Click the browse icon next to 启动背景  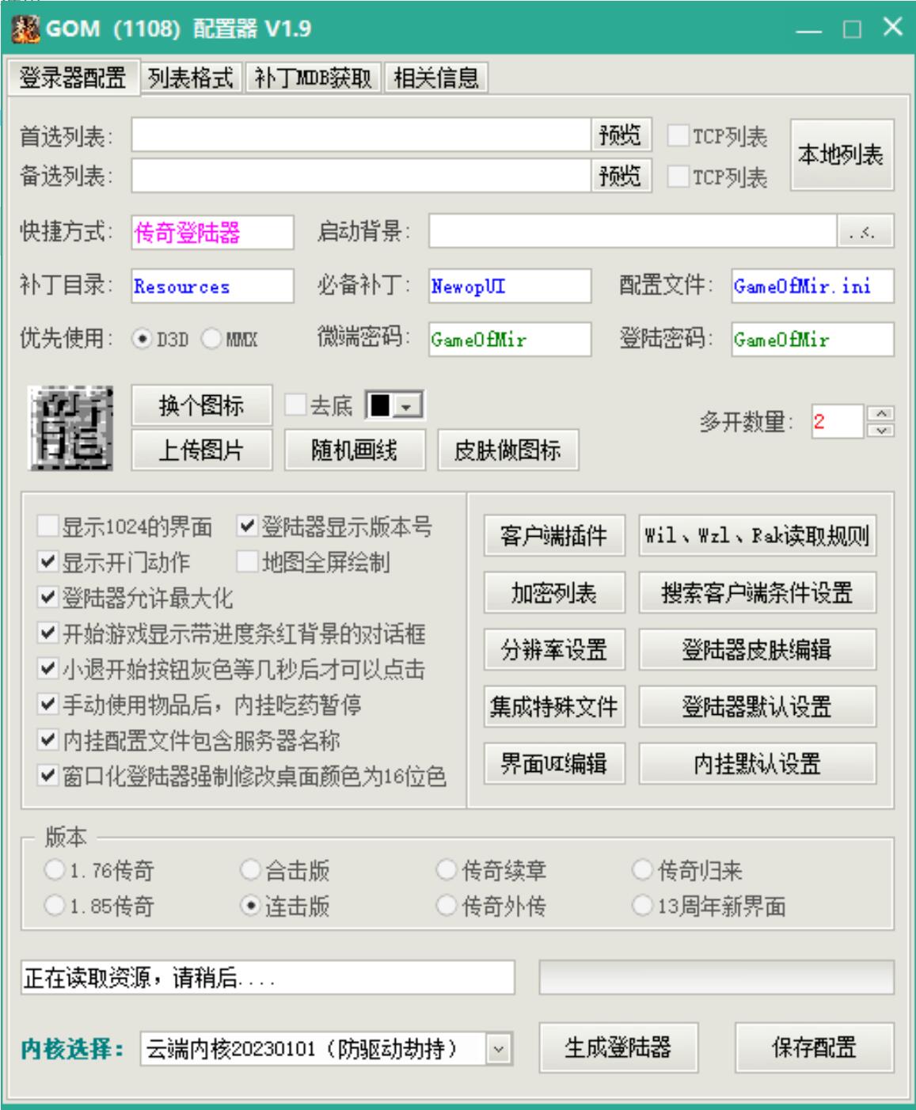point(867,231)
